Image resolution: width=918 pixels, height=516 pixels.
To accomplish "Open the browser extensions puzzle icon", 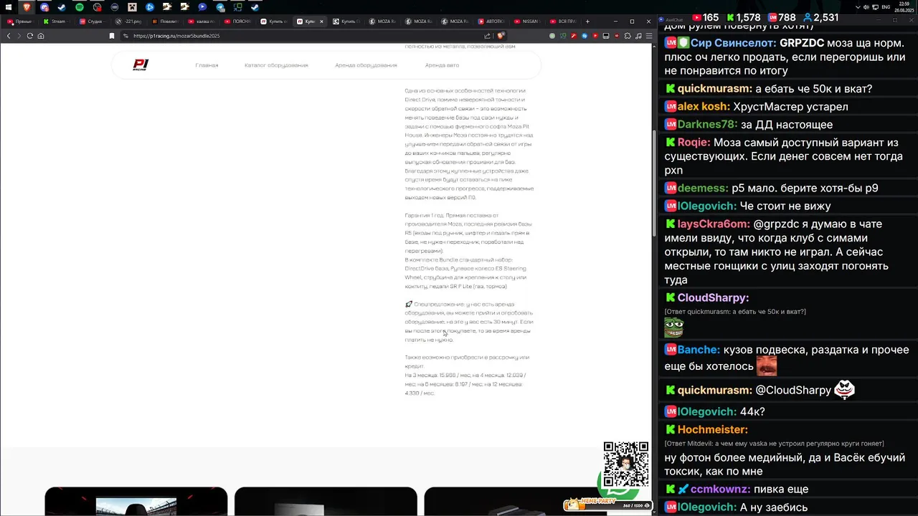I will pyautogui.click(x=628, y=36).
